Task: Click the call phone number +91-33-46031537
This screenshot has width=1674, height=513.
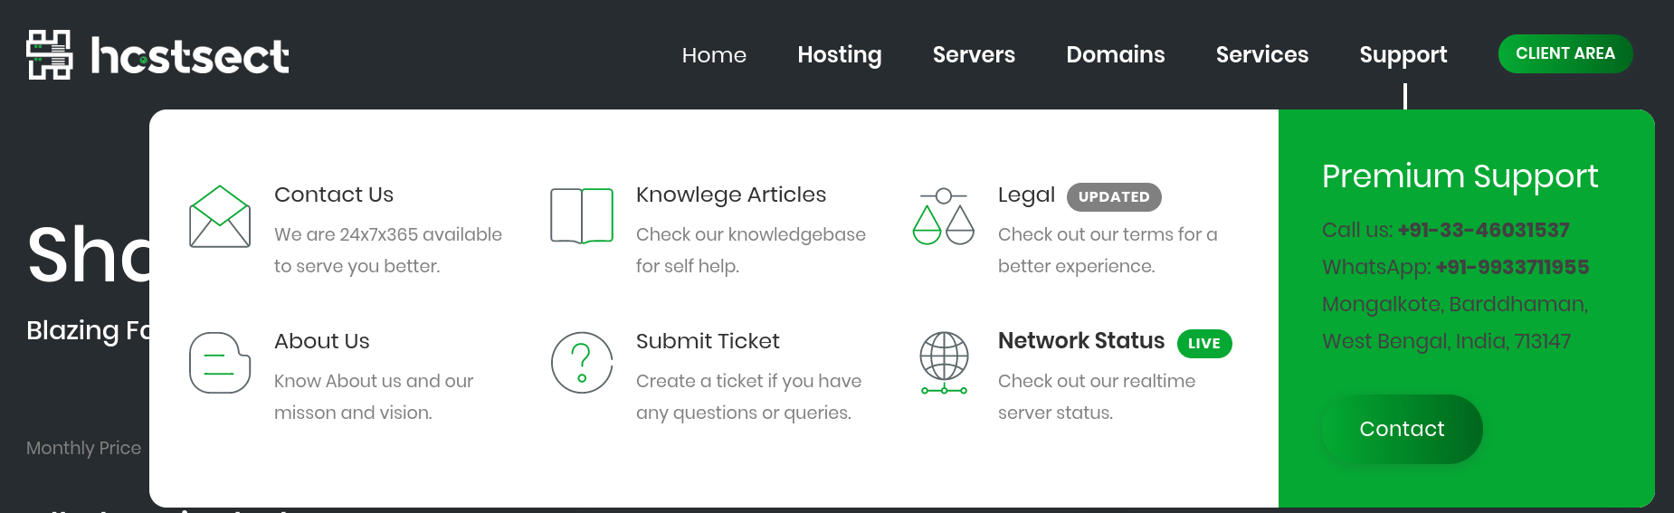Action: click(1483, 230)
